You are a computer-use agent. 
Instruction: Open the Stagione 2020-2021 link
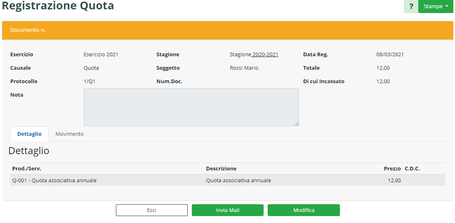click(x=254, y=54)
